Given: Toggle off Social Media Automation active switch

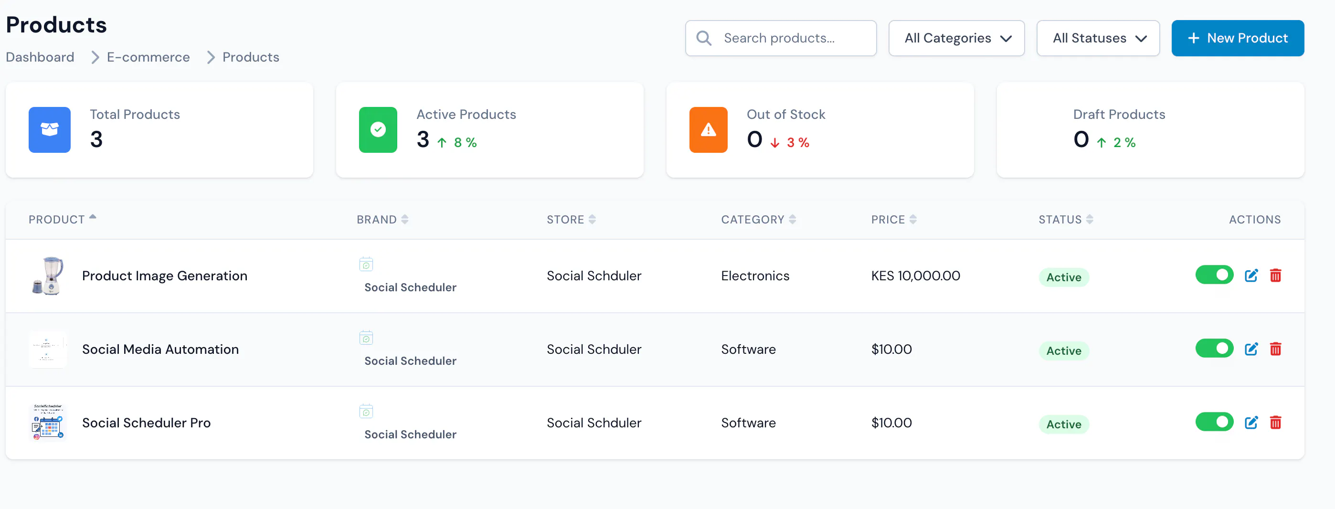Looking at the screenshot, I should click(1214, 348).
